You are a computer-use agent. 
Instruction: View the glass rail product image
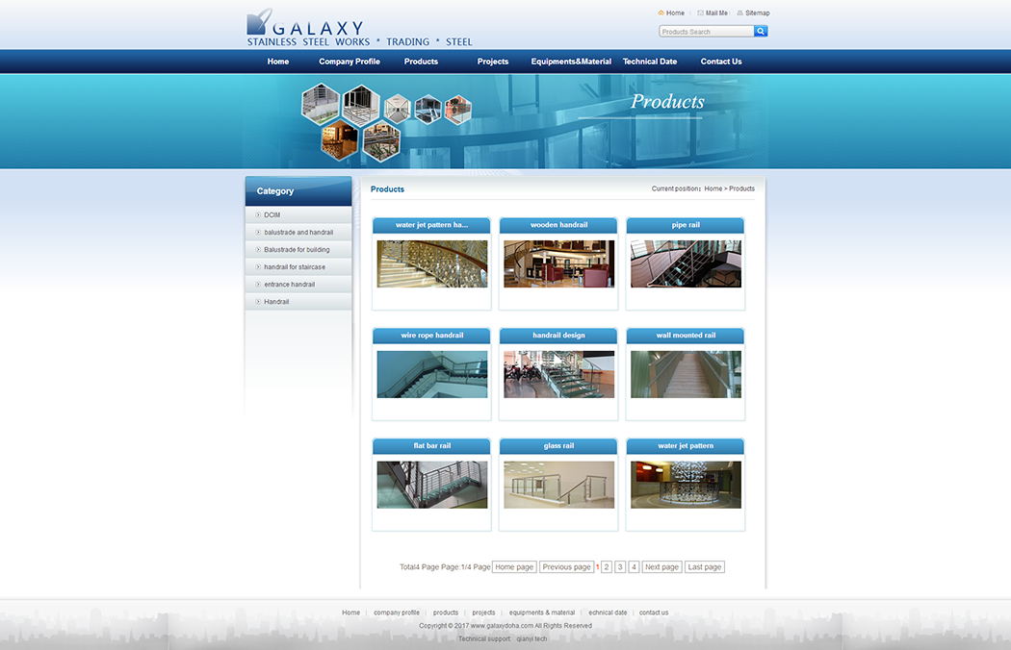558,485
